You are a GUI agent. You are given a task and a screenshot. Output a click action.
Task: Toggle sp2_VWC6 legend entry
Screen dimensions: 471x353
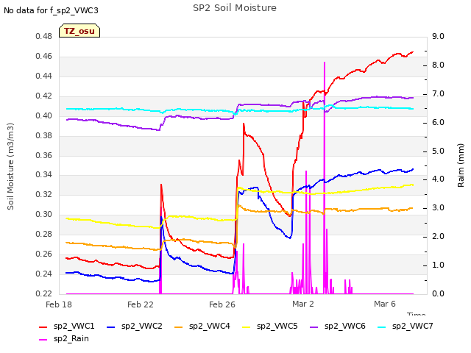(338, 327)
